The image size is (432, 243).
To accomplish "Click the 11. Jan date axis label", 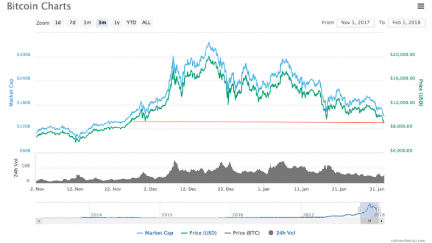I will (x=301, y=189).
